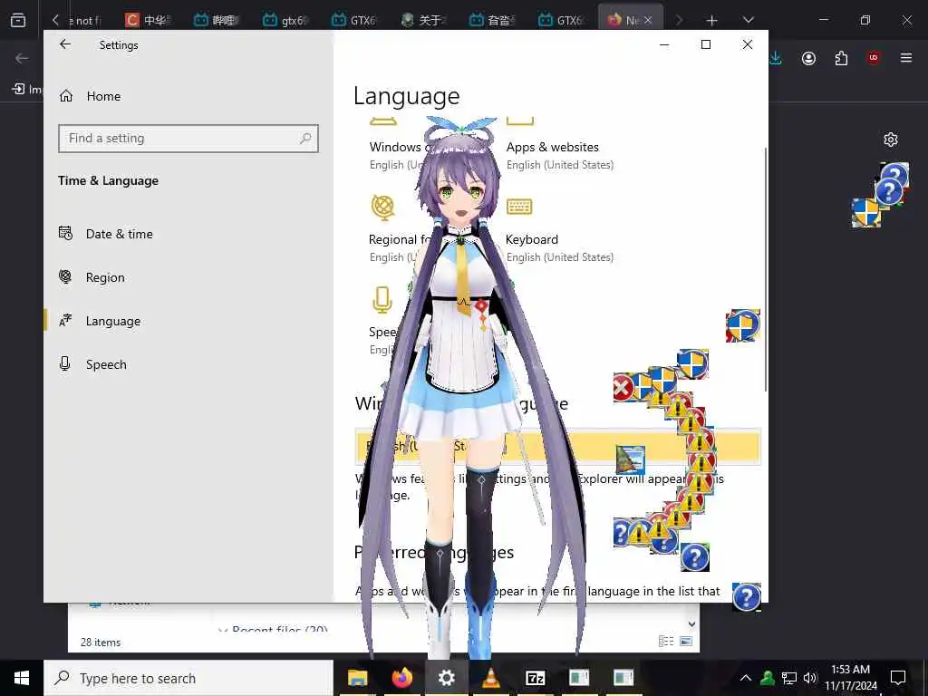Screen dimensions: 928x696
Task: Select Language in the sidebar
Action: (x=100, y=321)
